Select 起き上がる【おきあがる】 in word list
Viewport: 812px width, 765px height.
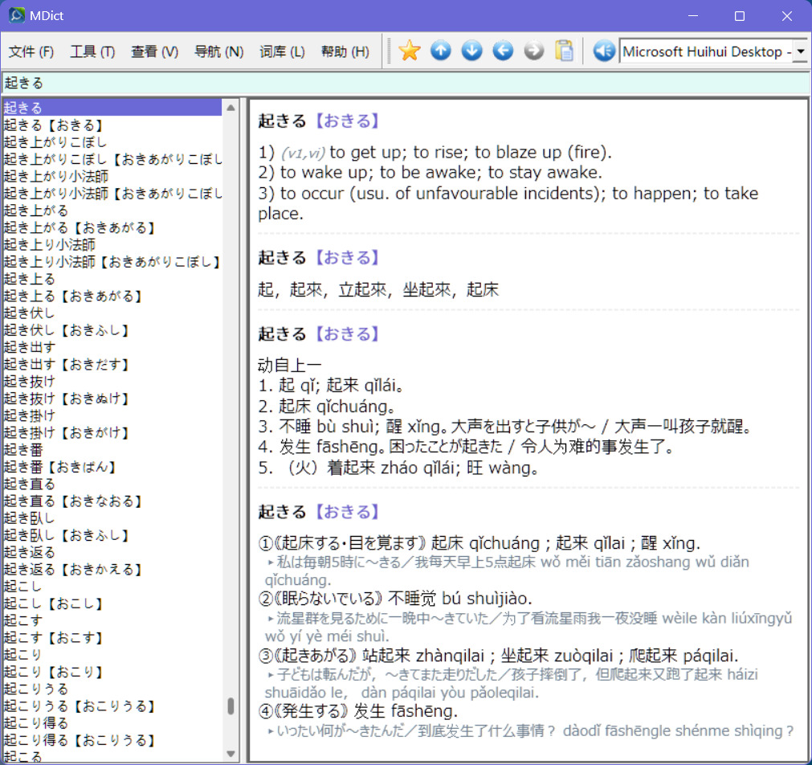click(x=80, y=227)
